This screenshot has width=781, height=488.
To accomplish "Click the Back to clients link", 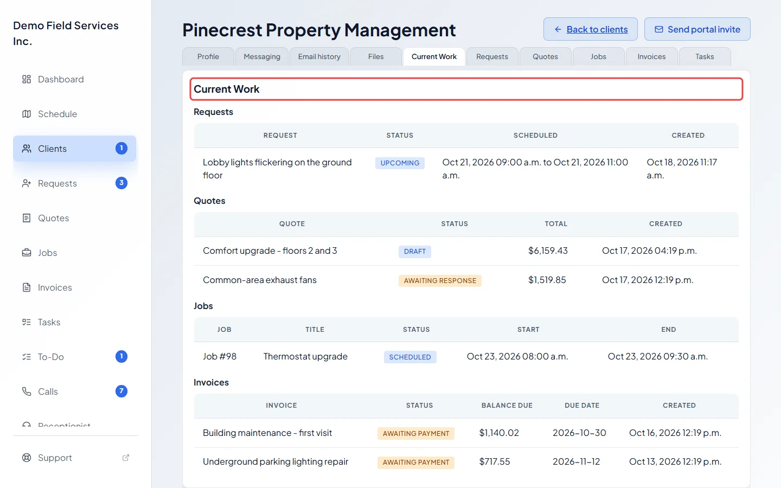I will tap(591, 29).
